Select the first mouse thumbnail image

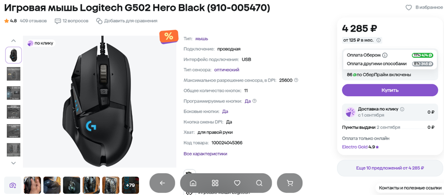point(13,55)
